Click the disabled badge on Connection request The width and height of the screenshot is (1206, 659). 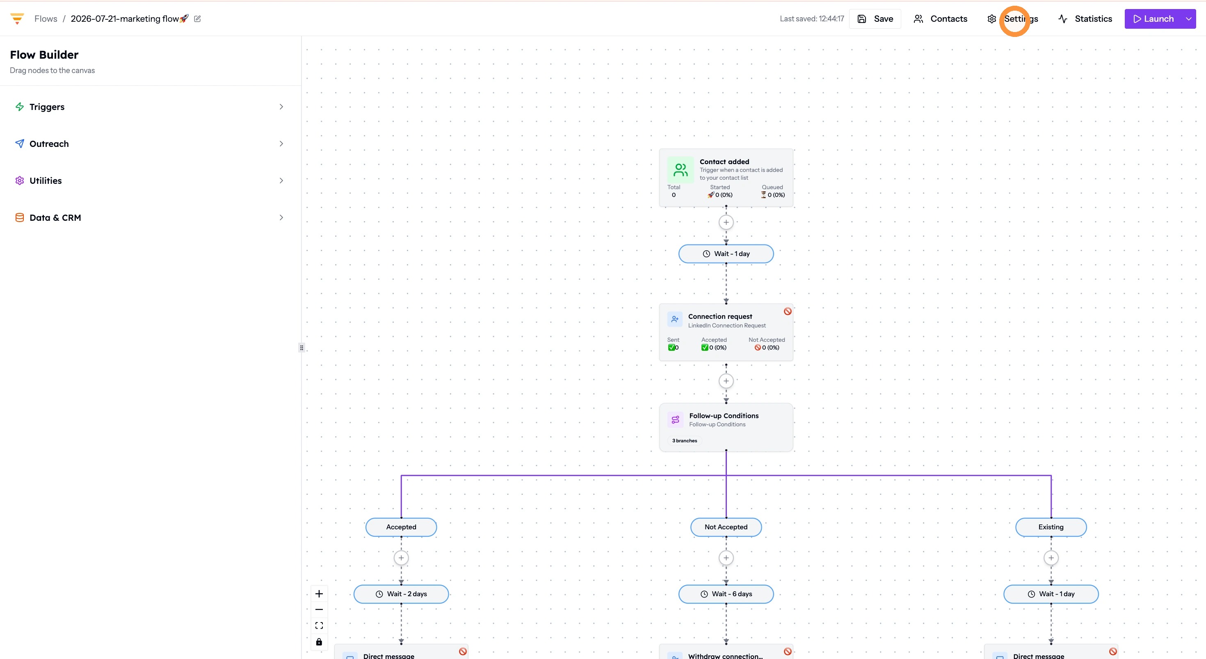click(x=788, y=311)
